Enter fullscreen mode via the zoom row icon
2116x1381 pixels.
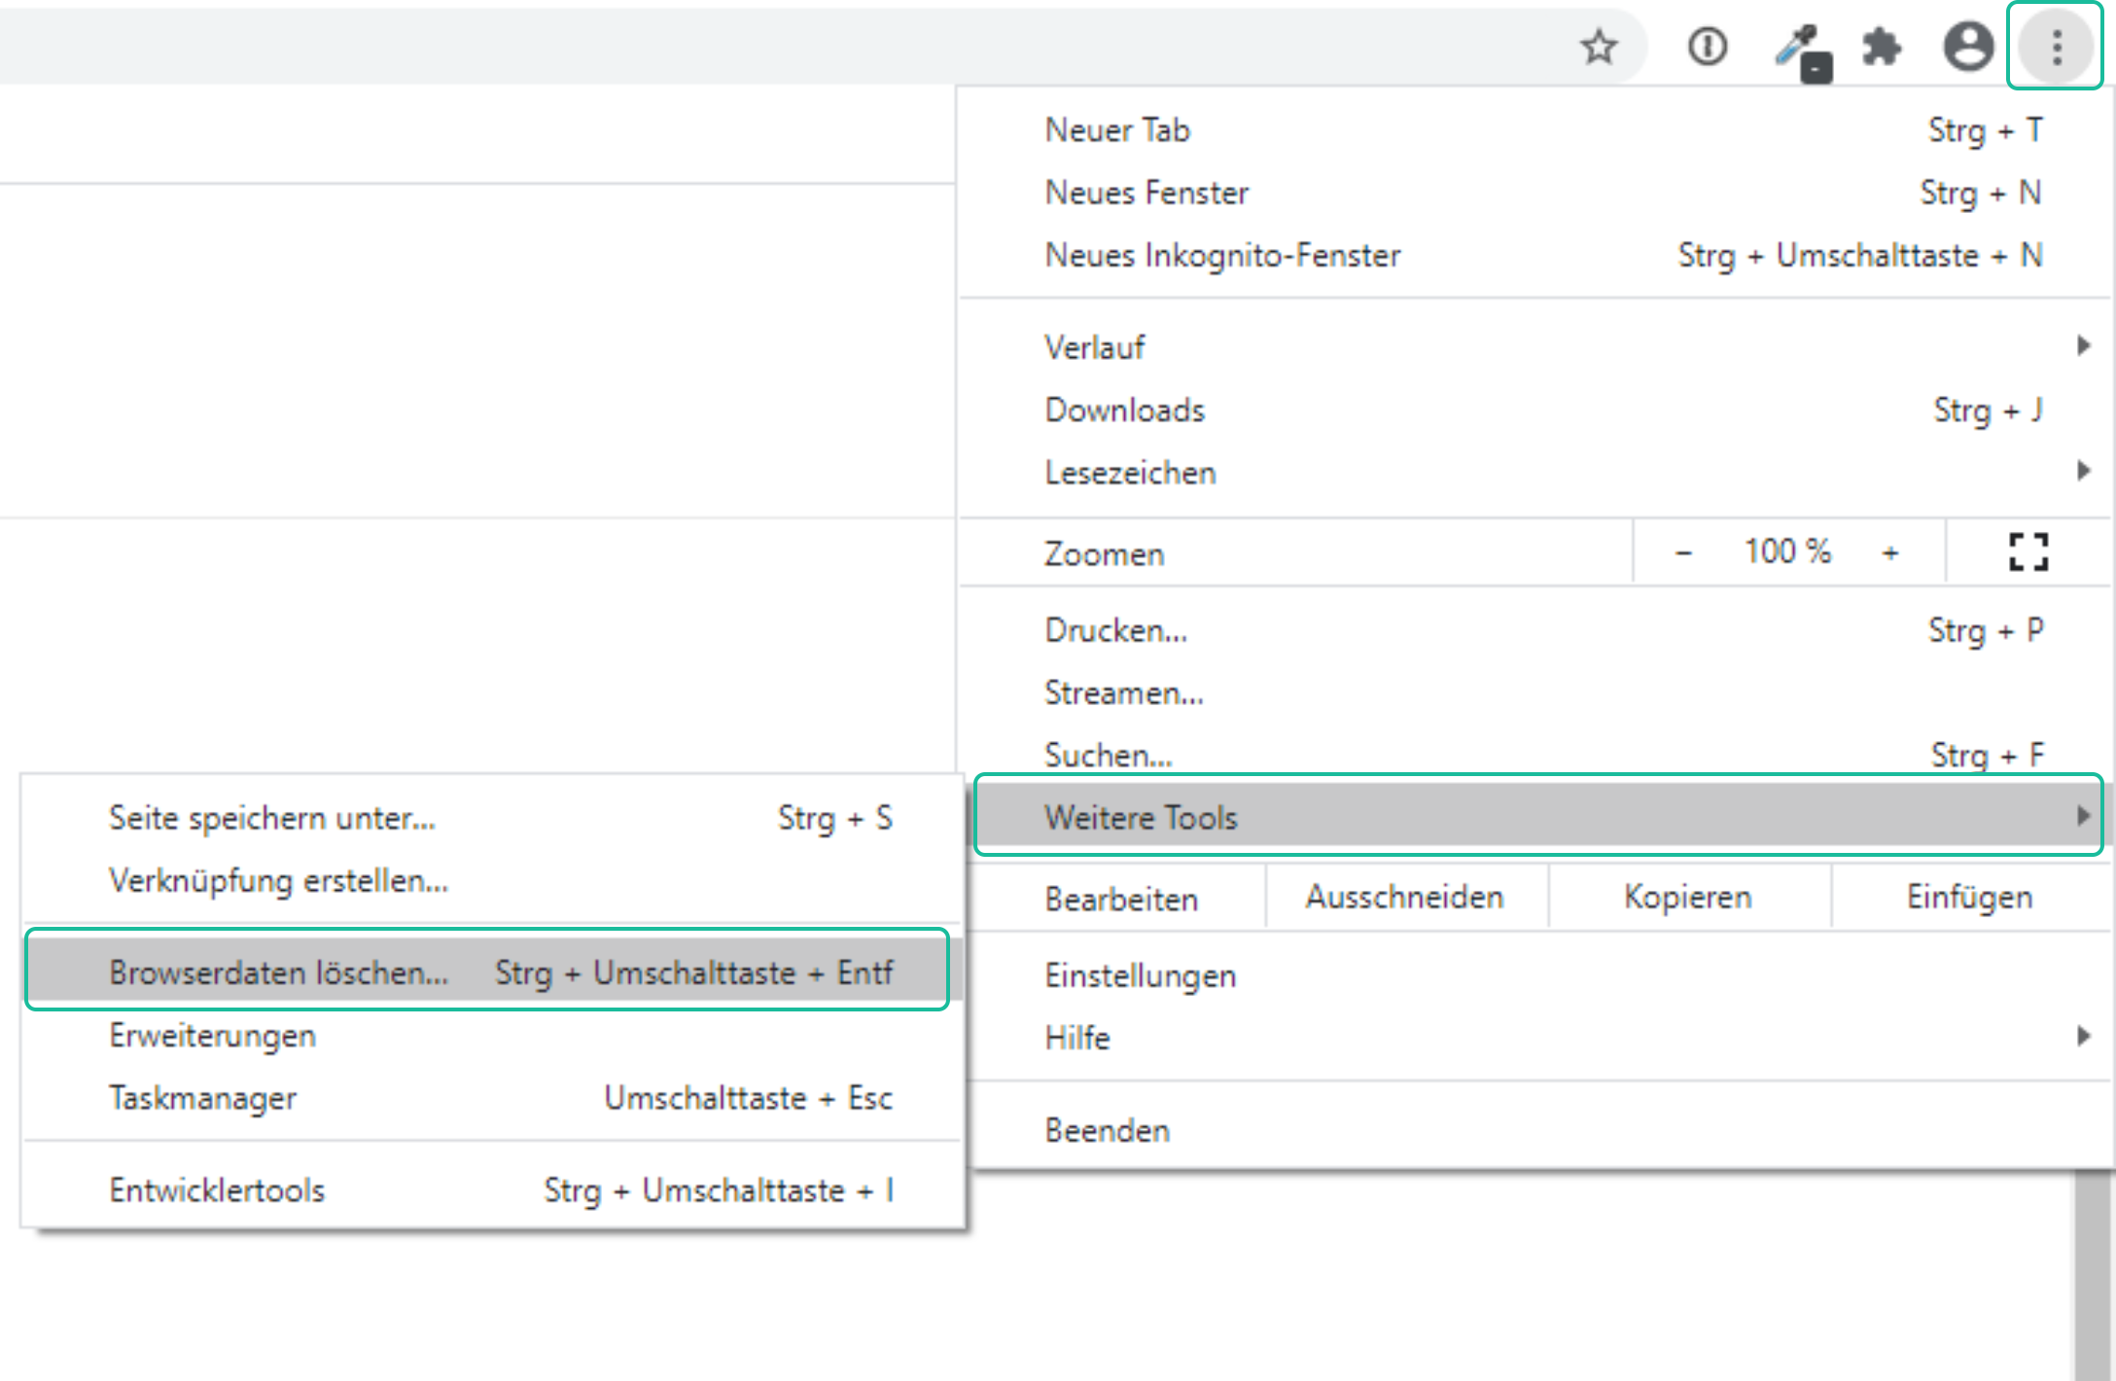pyautogui.click(x=2028, y=552)
